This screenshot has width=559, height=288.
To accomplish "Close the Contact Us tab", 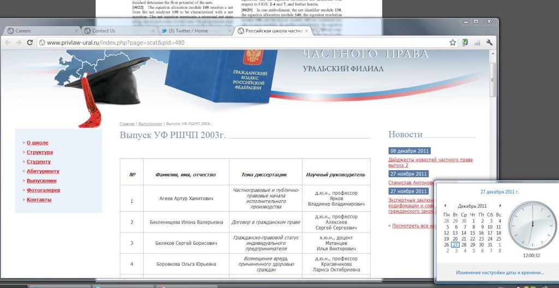I will point(153,31).
